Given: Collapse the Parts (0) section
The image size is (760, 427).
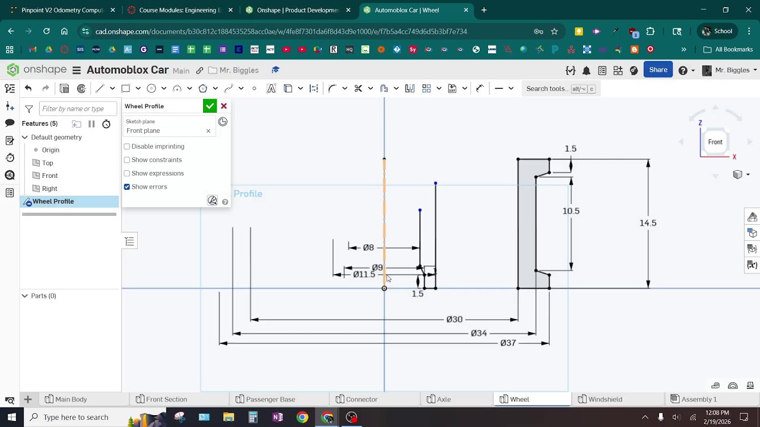Looking at the screenshot, I should (25, 295).
